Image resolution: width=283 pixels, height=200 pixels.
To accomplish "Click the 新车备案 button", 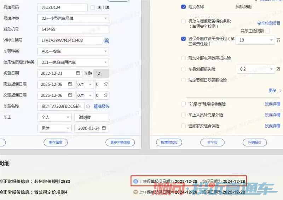I will (x=56, y=143).
